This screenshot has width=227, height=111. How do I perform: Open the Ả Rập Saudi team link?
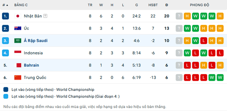point(36,41)
